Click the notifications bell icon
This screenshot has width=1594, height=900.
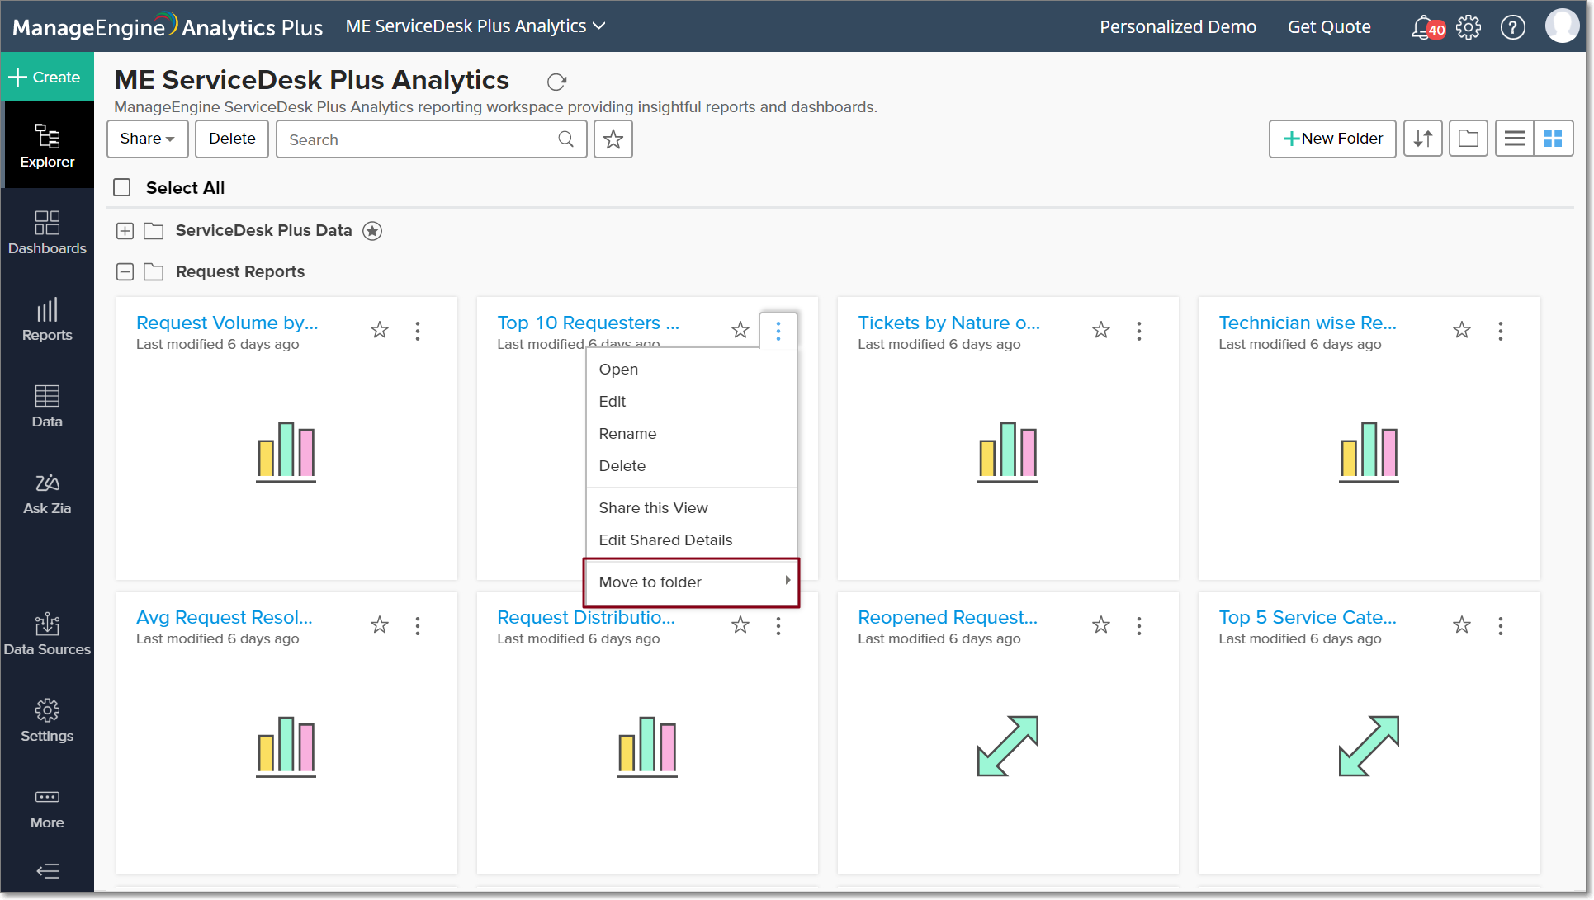point(1422,27)
